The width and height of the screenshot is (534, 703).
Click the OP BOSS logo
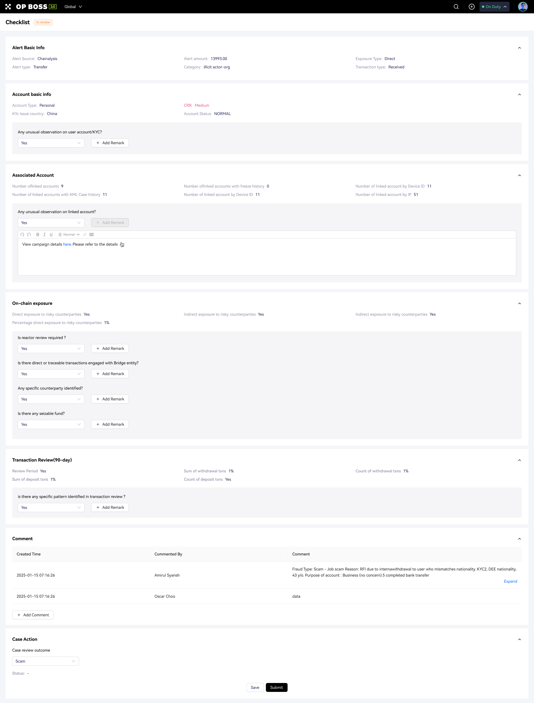31,7
